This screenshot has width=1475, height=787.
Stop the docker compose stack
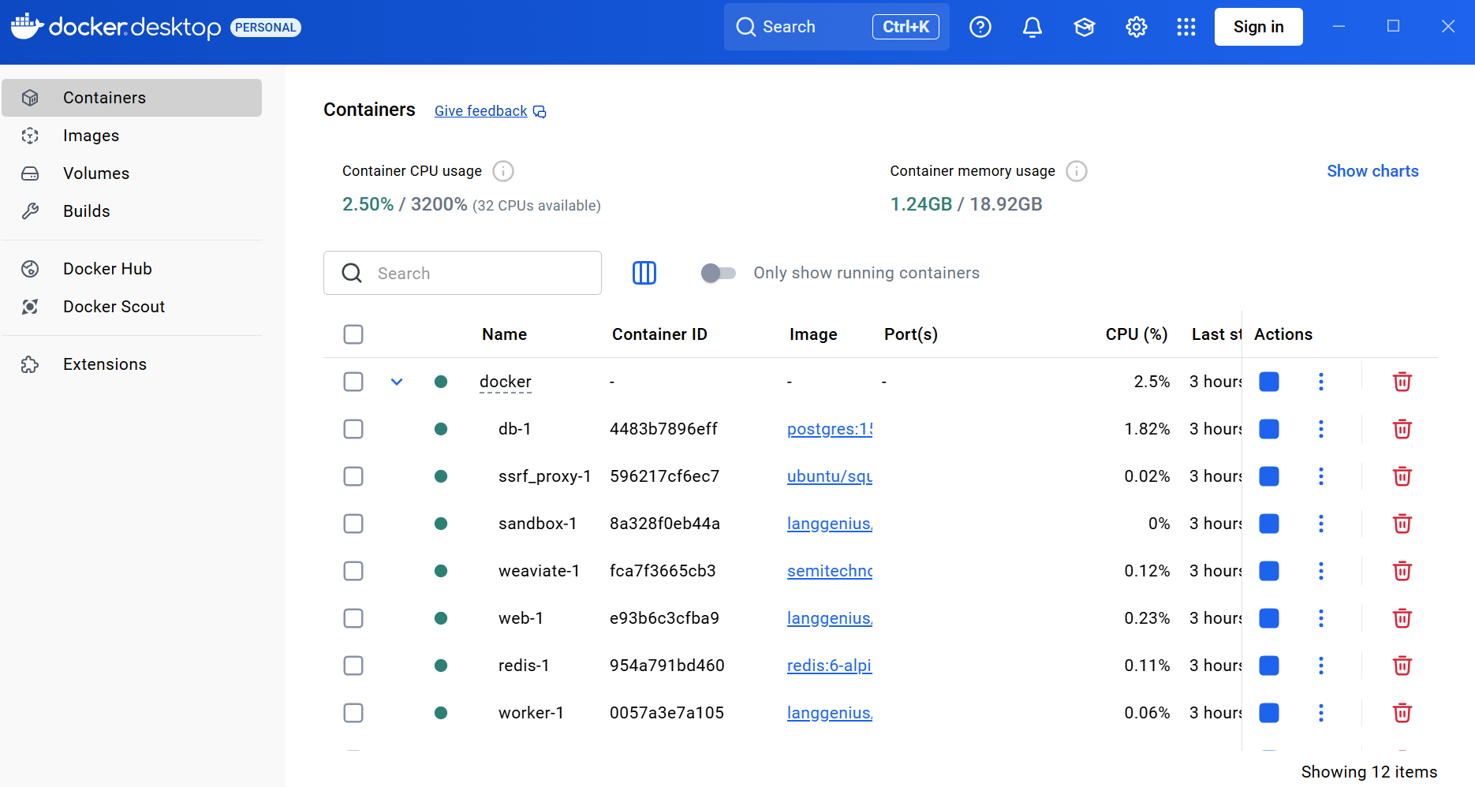pyautogui.click(x=1269, y=382)
